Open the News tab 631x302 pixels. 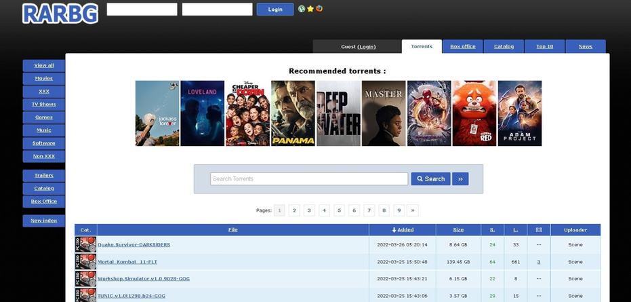(586, 46)
